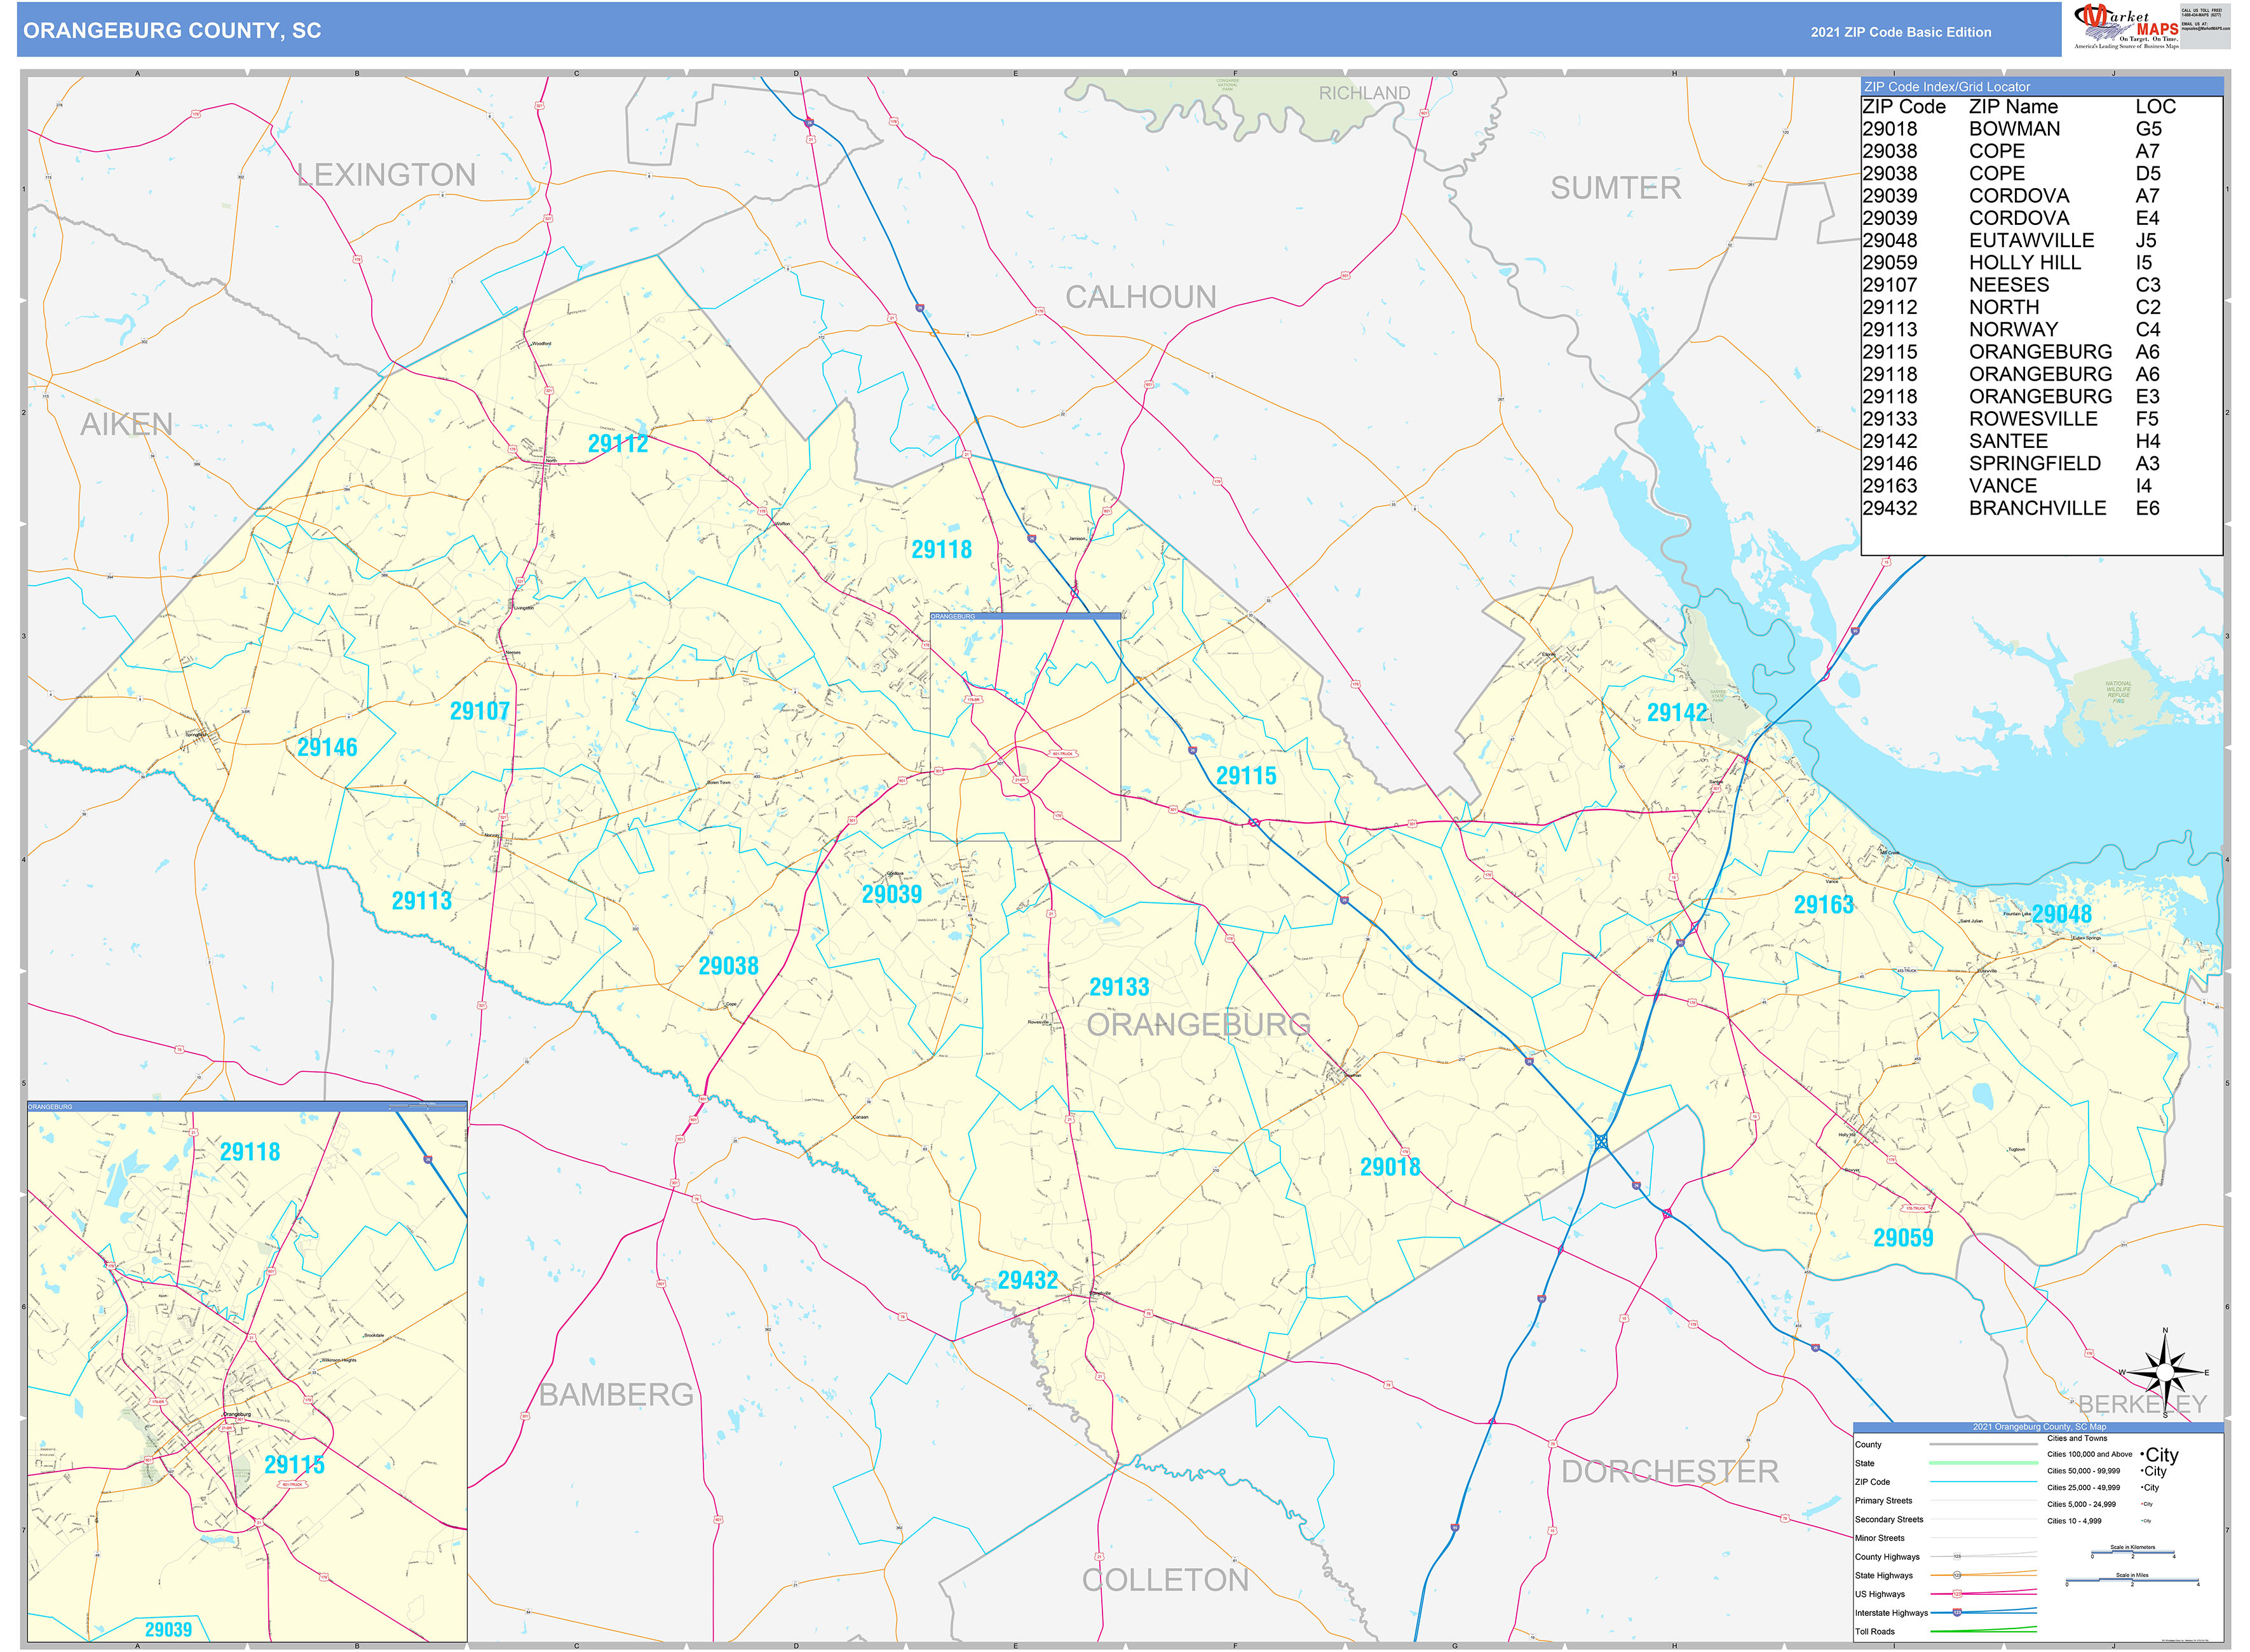Select the 29038 ZIP label on the map
The width and height of the screenshot is (2250, 1652).
click(x=728, y=966)
